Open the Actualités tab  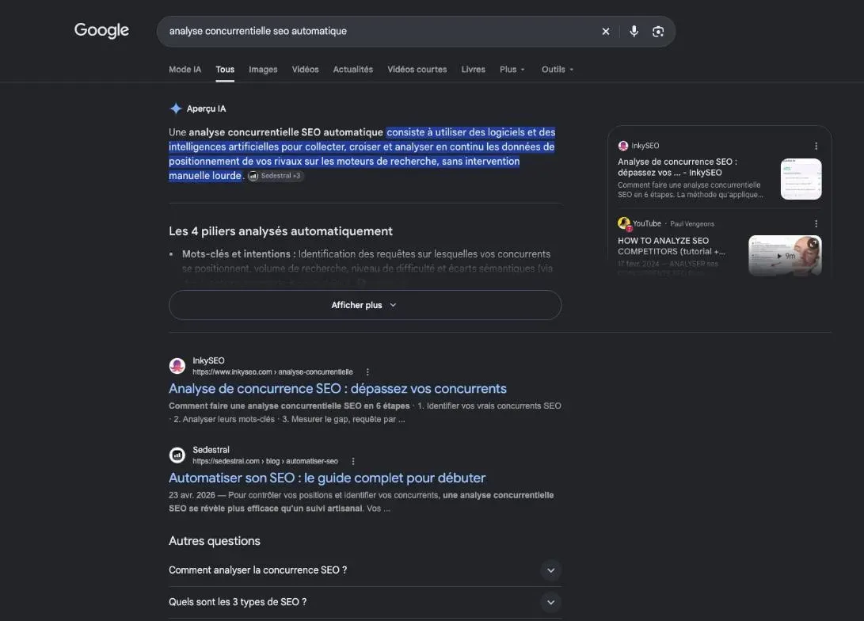click(x=352, y=70)
